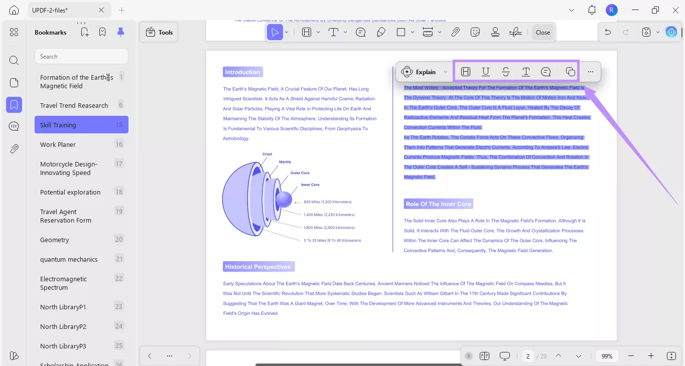Open the sticker tool

click(475, 32)
